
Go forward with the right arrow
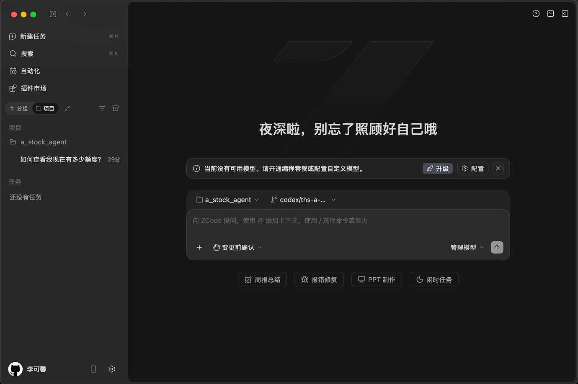click(x=84, y=14)
